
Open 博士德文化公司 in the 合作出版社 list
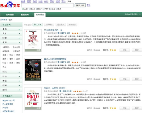click(x=9, y=100)
